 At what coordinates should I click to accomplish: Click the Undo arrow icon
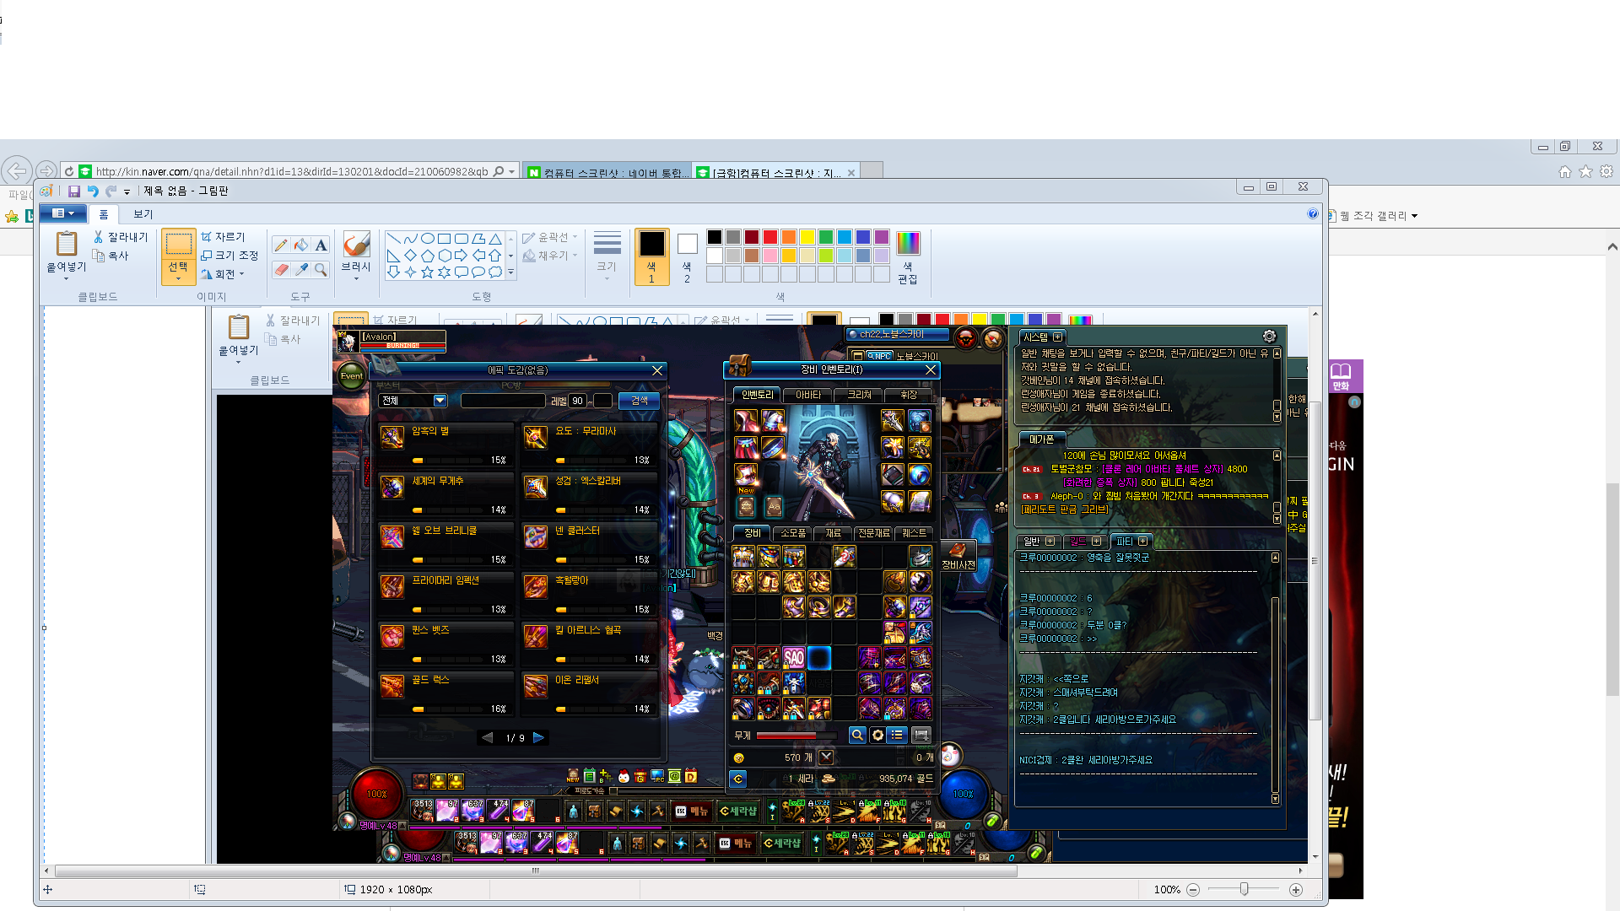click(x=93, y=191)
